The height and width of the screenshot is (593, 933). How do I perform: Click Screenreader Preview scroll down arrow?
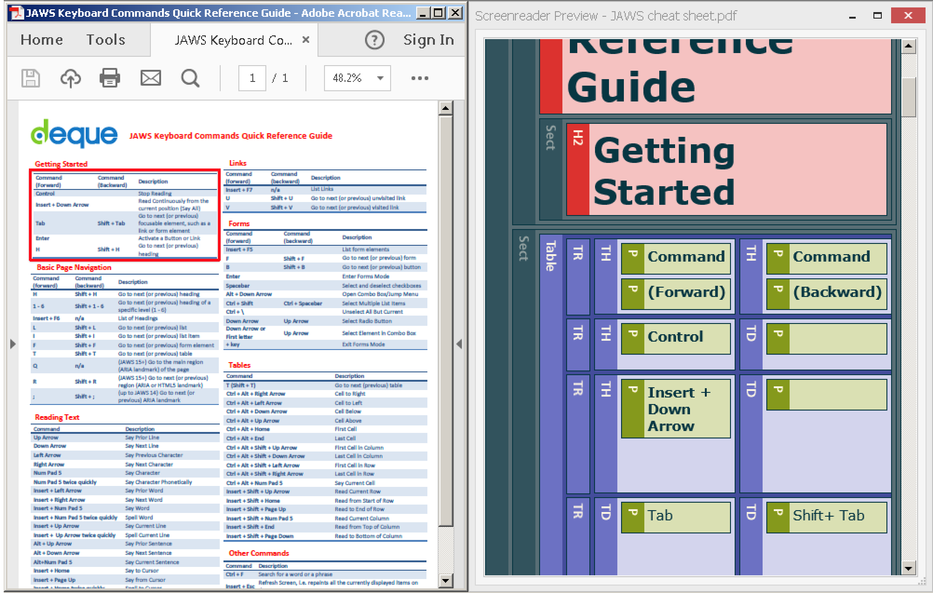click(909, 568)
